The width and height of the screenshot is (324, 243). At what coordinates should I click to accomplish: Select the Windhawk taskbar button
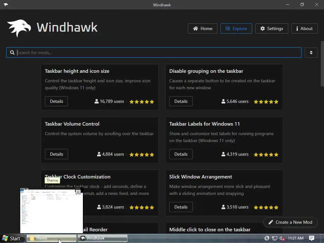coord(103,238)
